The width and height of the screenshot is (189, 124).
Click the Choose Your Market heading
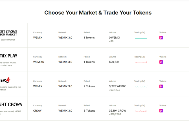click(98, 13)
